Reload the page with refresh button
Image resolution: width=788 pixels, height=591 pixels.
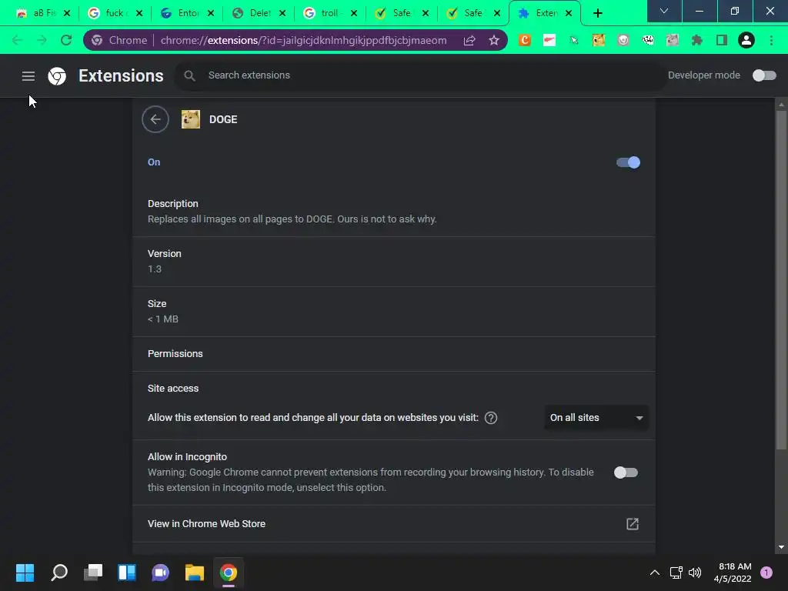(66, 40)
